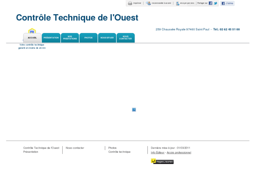Click the text Votre contrôle technique garanti
256x192 pixels.
[32, 46]
